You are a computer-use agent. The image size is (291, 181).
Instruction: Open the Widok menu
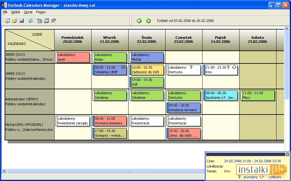[x=16, y=12]
